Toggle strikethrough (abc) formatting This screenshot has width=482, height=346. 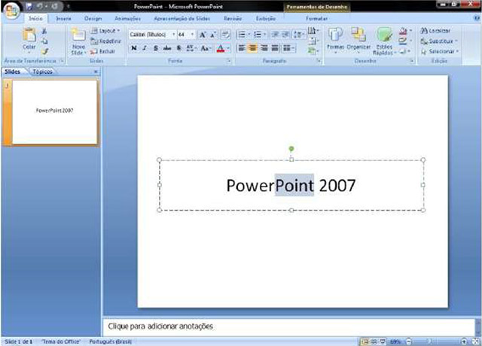point(167,48)
